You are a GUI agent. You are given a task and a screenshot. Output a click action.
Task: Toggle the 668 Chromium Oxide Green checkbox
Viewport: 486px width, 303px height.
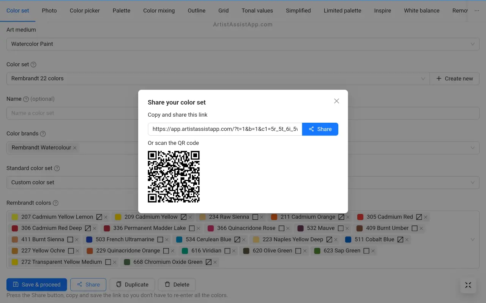[x=208, y=262]
